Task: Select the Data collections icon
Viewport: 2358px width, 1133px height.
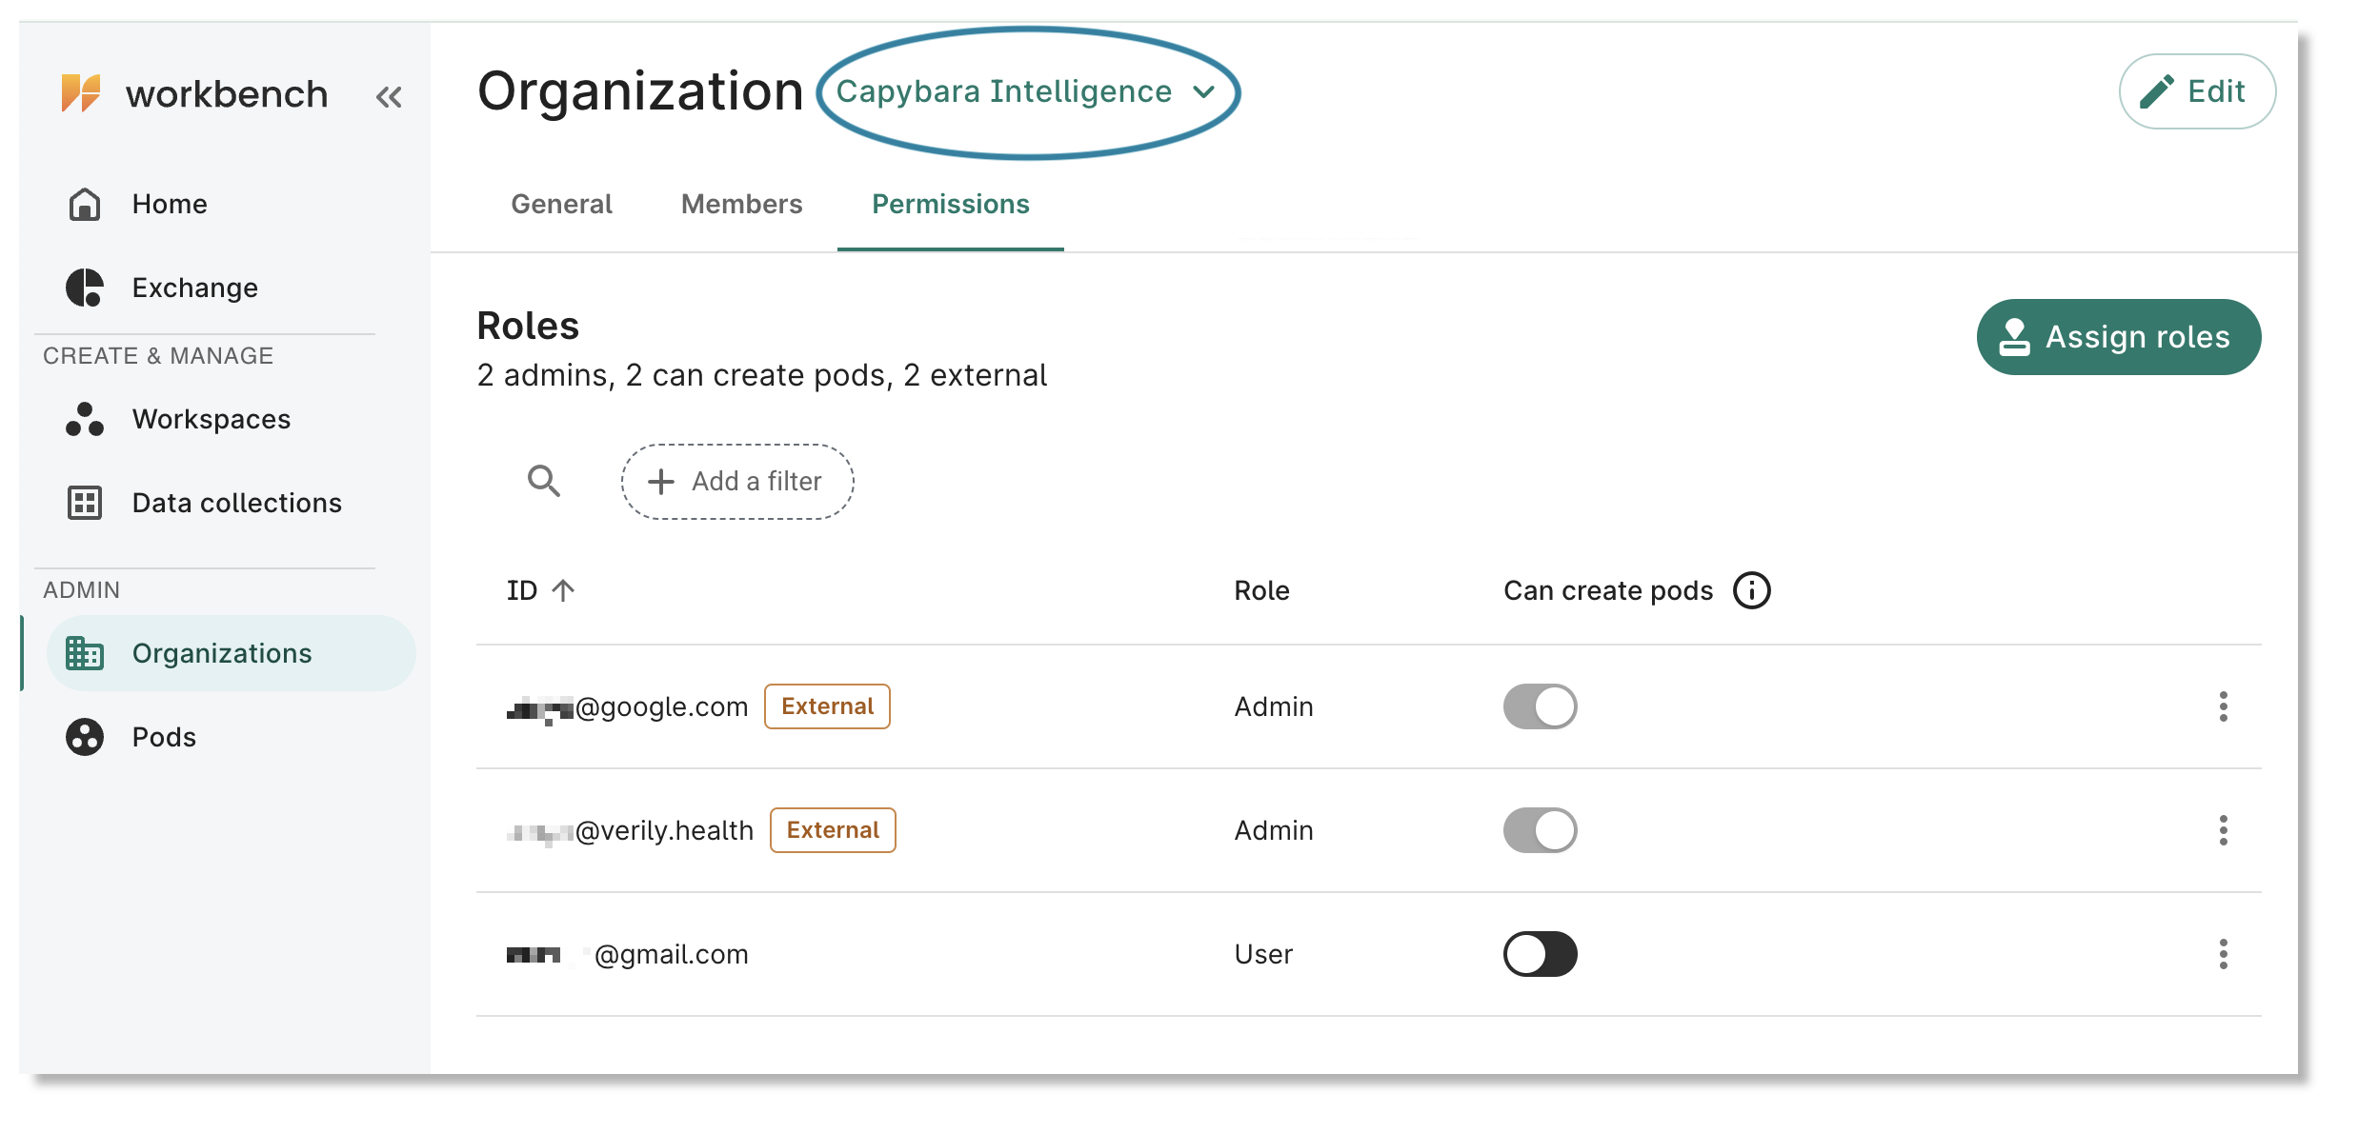Action: pyautogui.click(x=84, y=502)
